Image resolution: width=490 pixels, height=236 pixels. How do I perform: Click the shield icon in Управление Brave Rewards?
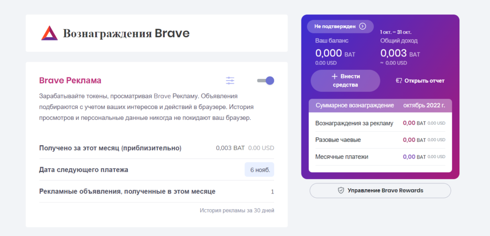(x=341, y=191)
